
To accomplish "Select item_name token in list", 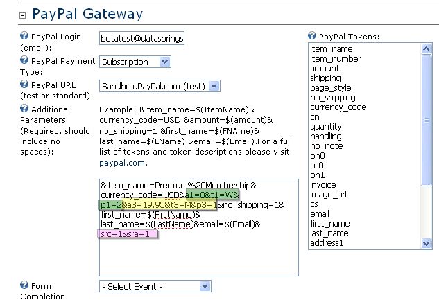I will 332,49.
